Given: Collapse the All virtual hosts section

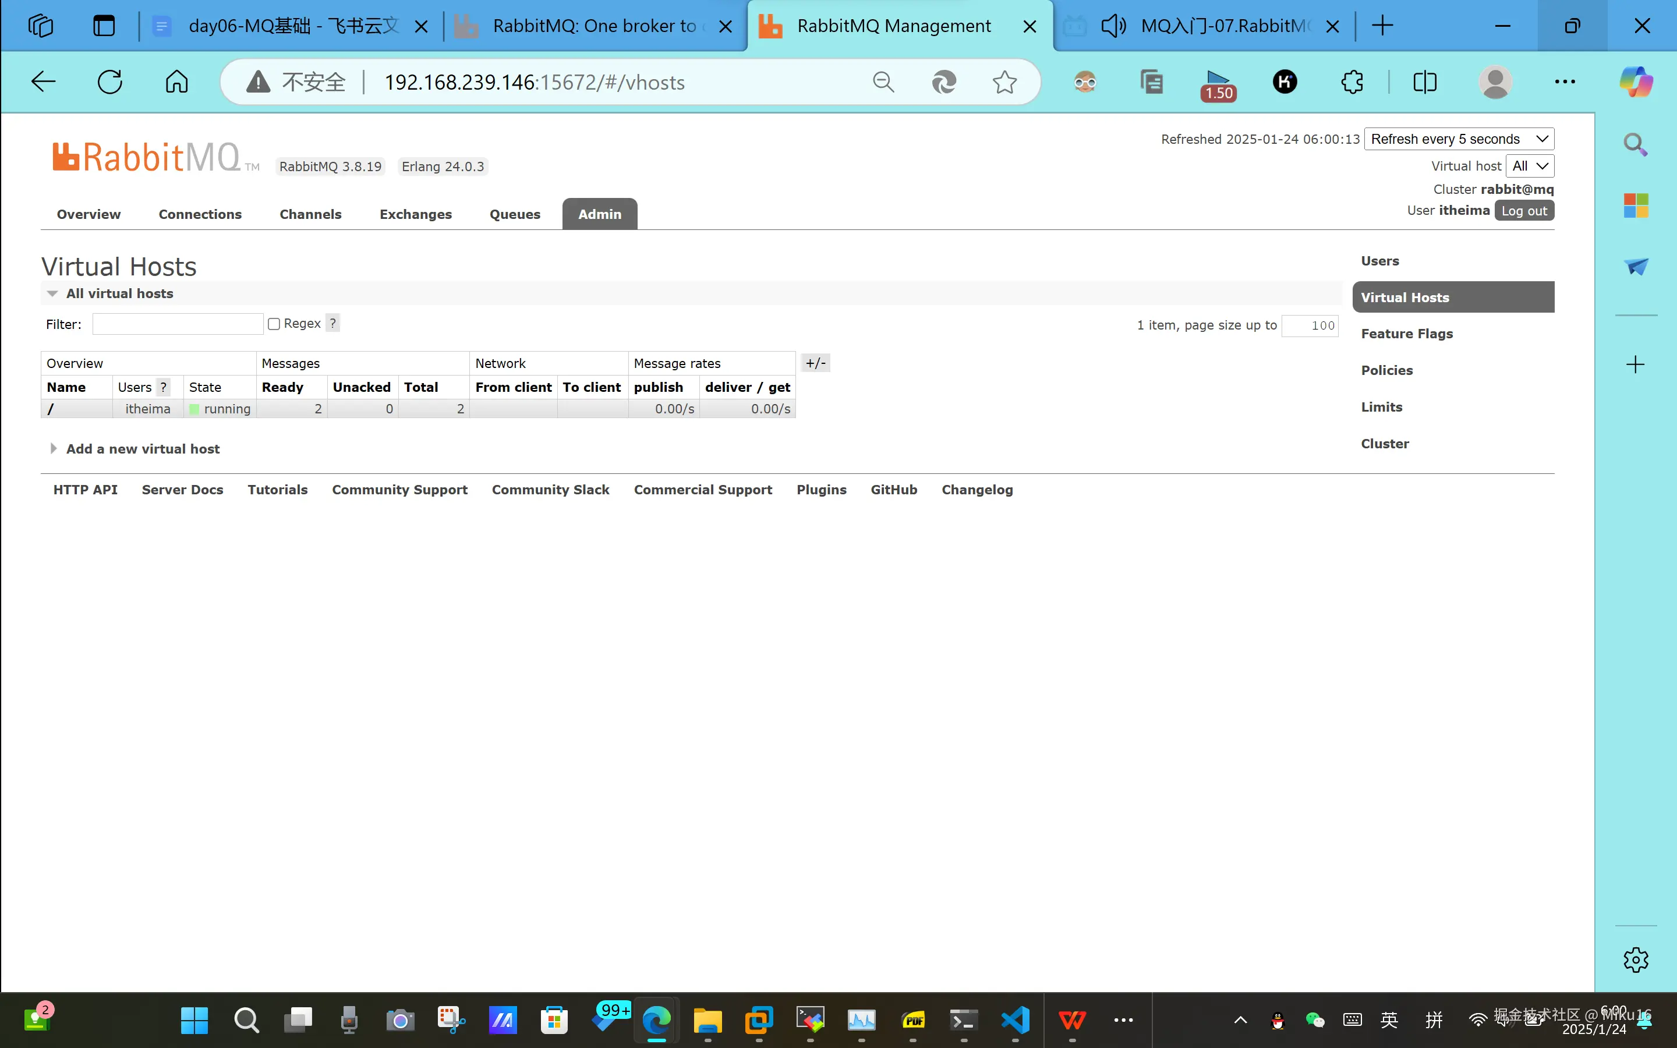Looking at the screenshot, I should [x=119, y=293].
